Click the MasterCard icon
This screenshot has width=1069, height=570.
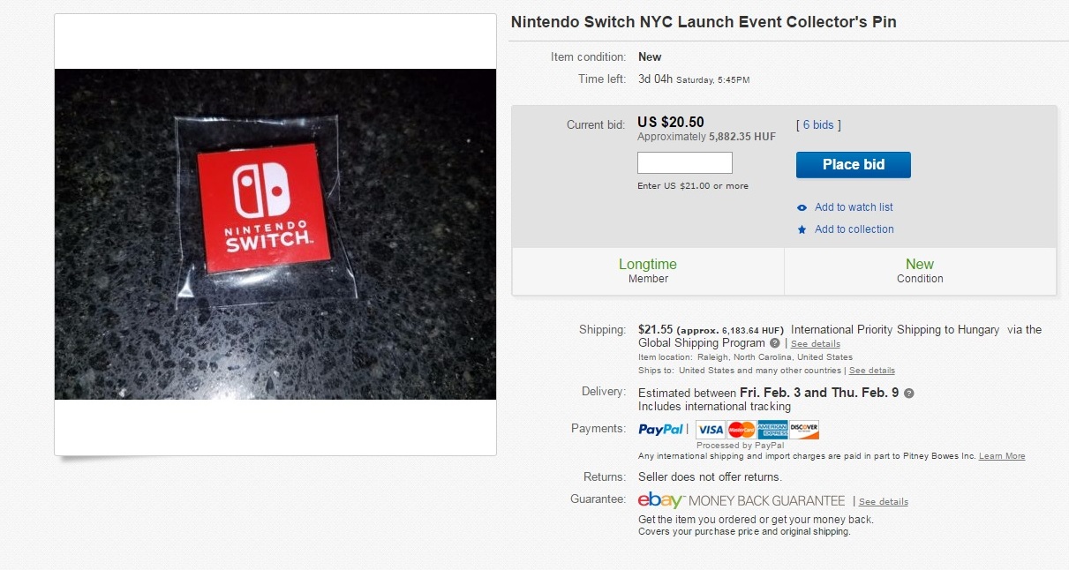click(742, 430)
